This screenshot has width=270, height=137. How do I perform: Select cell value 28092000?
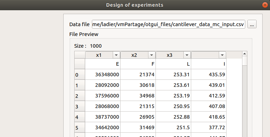pyautogui.click(x=103, y=85)
